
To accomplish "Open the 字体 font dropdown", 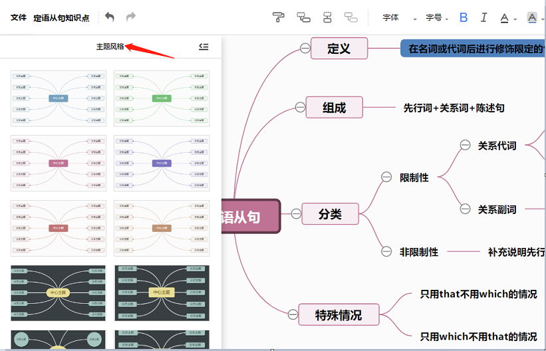I will pyautogui.click(x=400, y=17).
